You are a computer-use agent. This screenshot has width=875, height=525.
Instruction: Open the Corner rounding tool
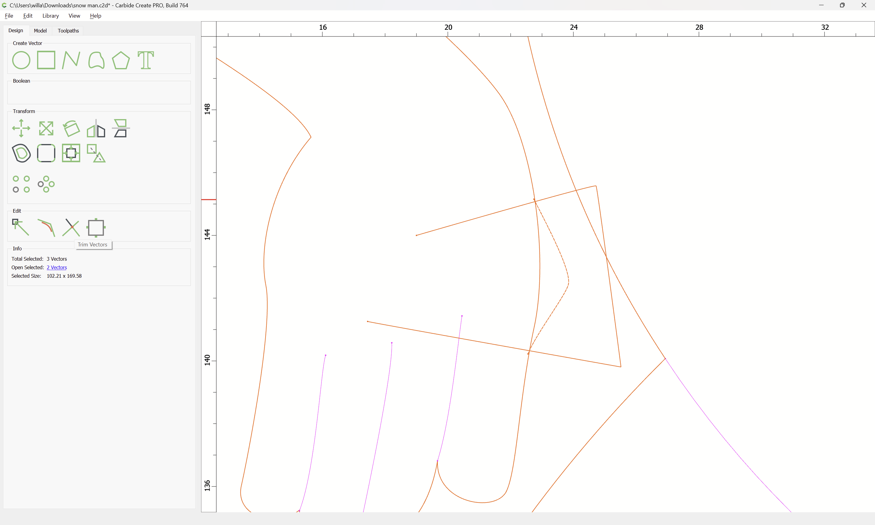click(x=46, y=153)
